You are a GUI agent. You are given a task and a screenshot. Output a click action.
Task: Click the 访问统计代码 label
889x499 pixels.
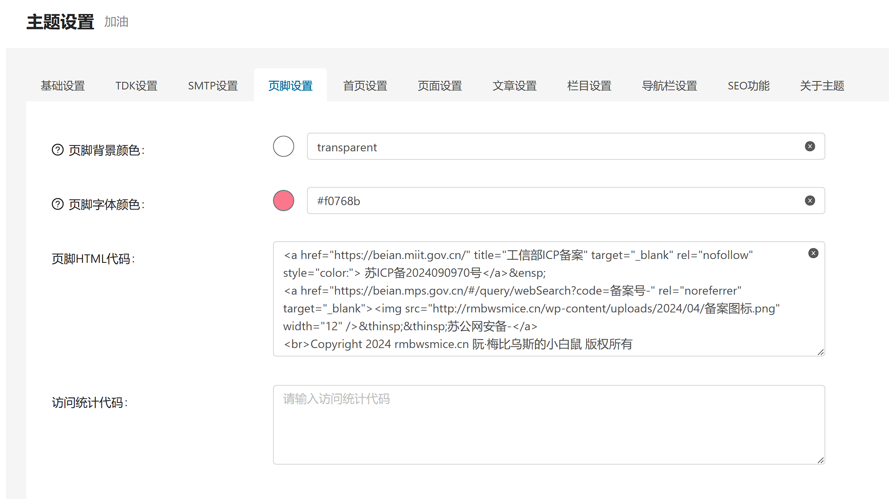[90, 402]
